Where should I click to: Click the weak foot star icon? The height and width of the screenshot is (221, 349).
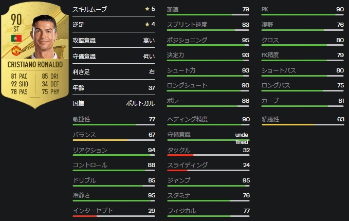click(x=147, y=25)
